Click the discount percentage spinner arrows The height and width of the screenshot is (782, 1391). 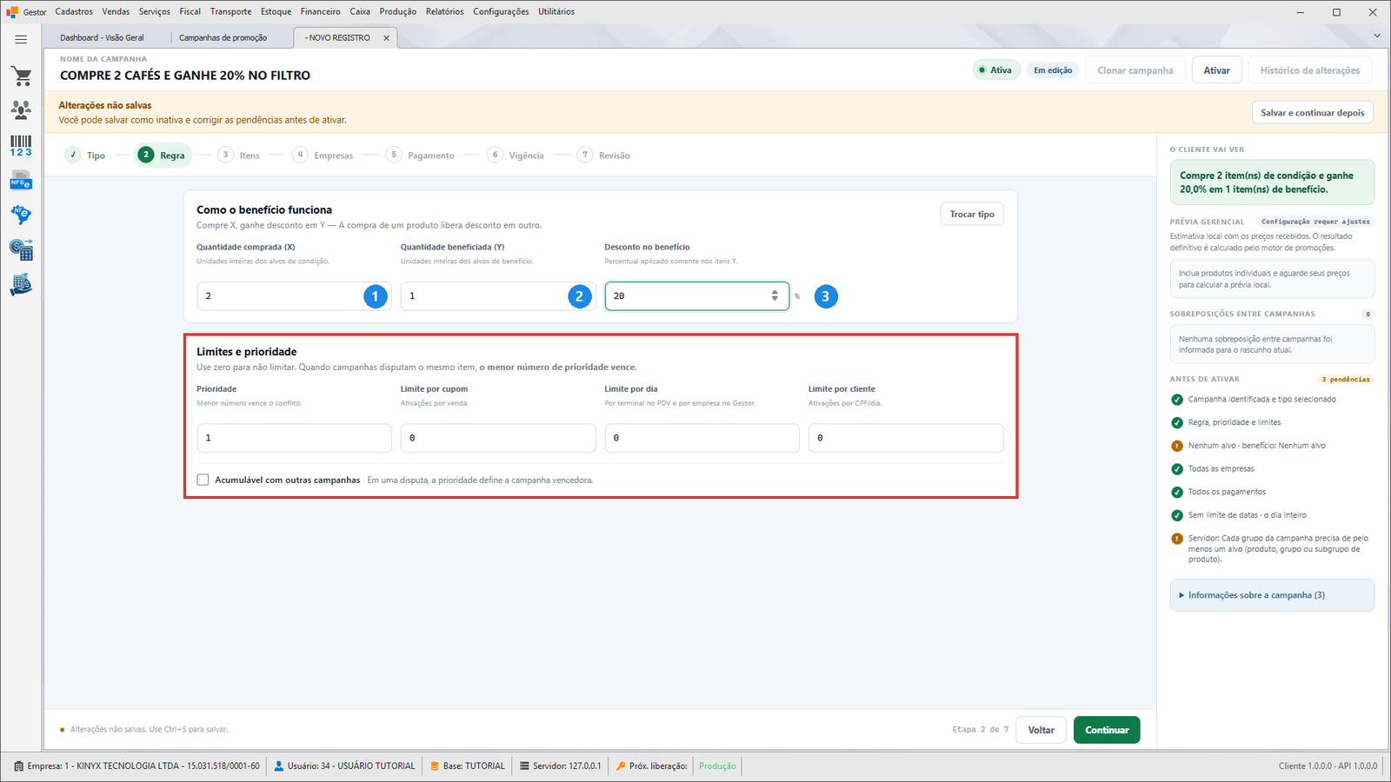click(775, 296)
